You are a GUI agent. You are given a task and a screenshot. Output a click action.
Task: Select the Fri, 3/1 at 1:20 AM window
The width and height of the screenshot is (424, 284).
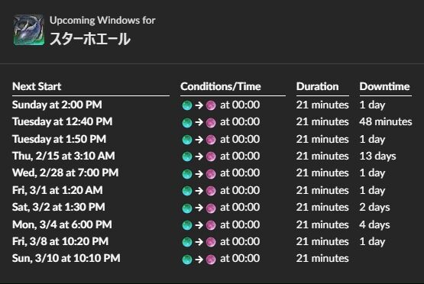point(57,190)
